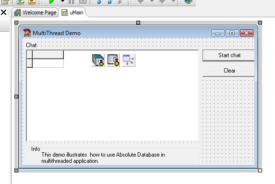The image size is (275, 184).
Task: Click the empty data cell in the grid
Action: 48,63
